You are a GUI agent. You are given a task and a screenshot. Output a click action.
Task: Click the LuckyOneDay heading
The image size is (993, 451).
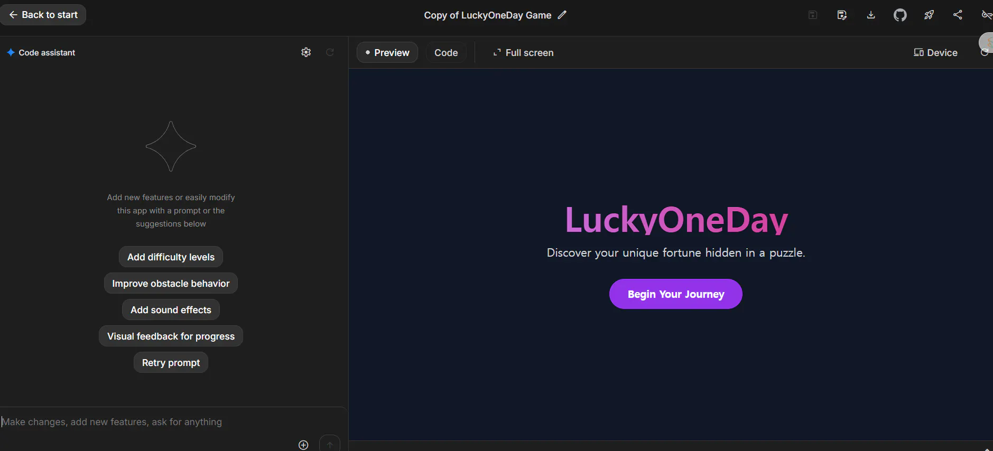[676, 220]
